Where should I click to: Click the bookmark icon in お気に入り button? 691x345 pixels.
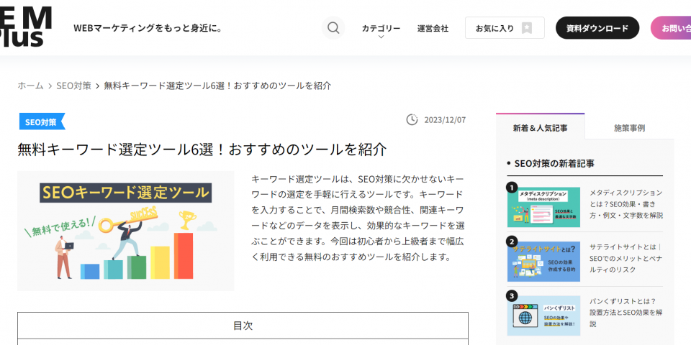coord(527,28)
